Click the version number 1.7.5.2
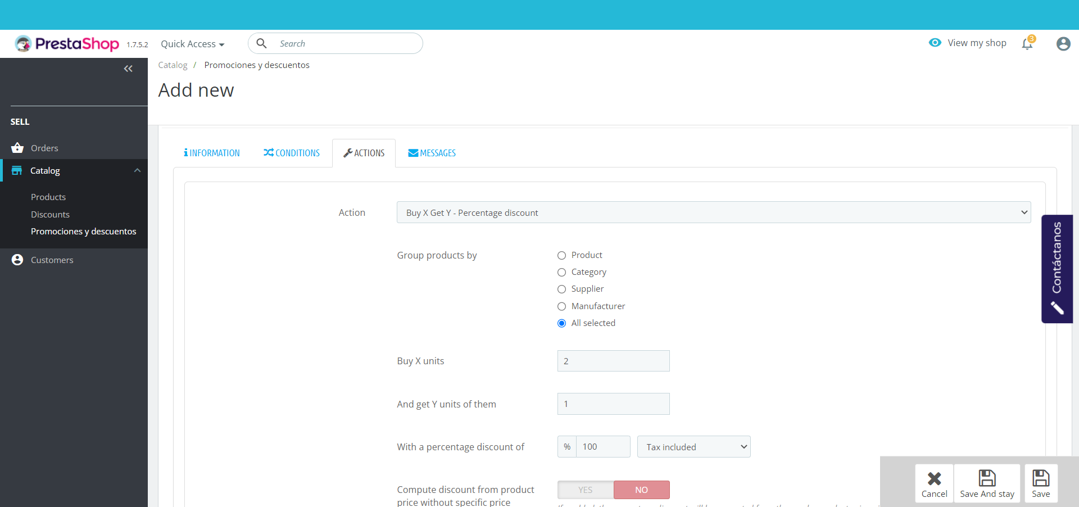This screenshot has width=1079, height=507. tap(137, 44)
